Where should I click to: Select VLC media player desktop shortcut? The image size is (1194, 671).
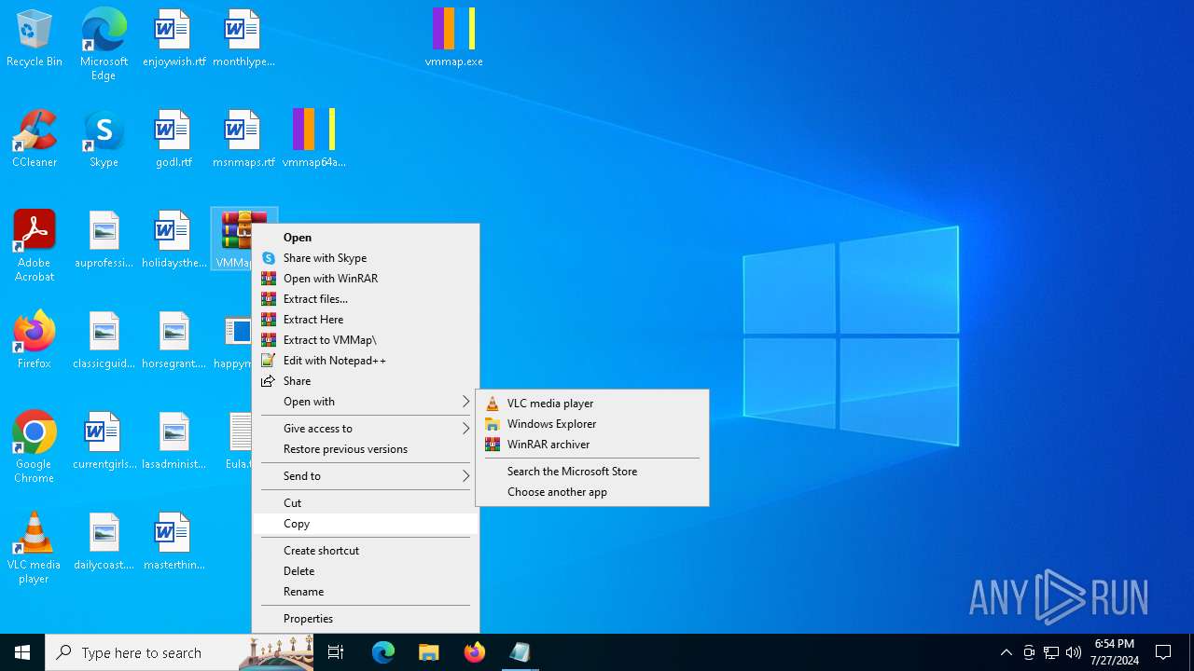[35, 548]
